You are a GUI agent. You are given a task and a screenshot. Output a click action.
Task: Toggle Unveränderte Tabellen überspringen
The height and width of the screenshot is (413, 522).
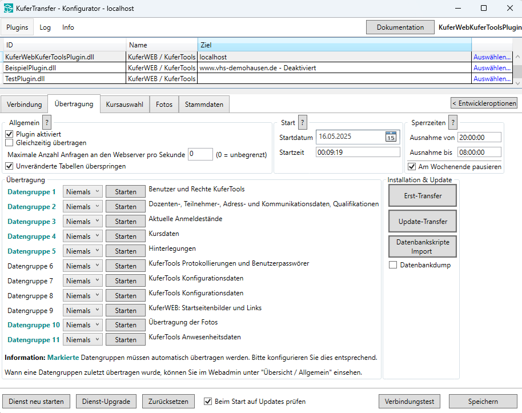(x=9, y=166)
